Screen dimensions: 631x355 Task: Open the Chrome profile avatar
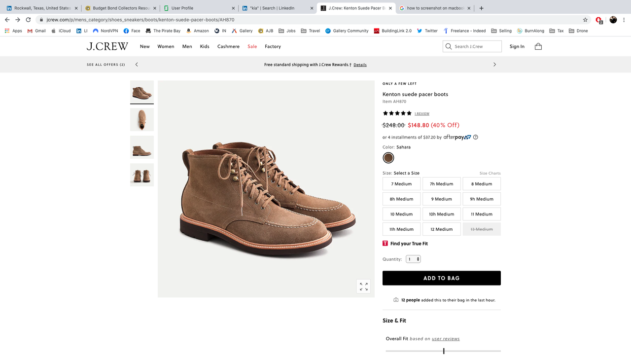[x=613, y=20]
